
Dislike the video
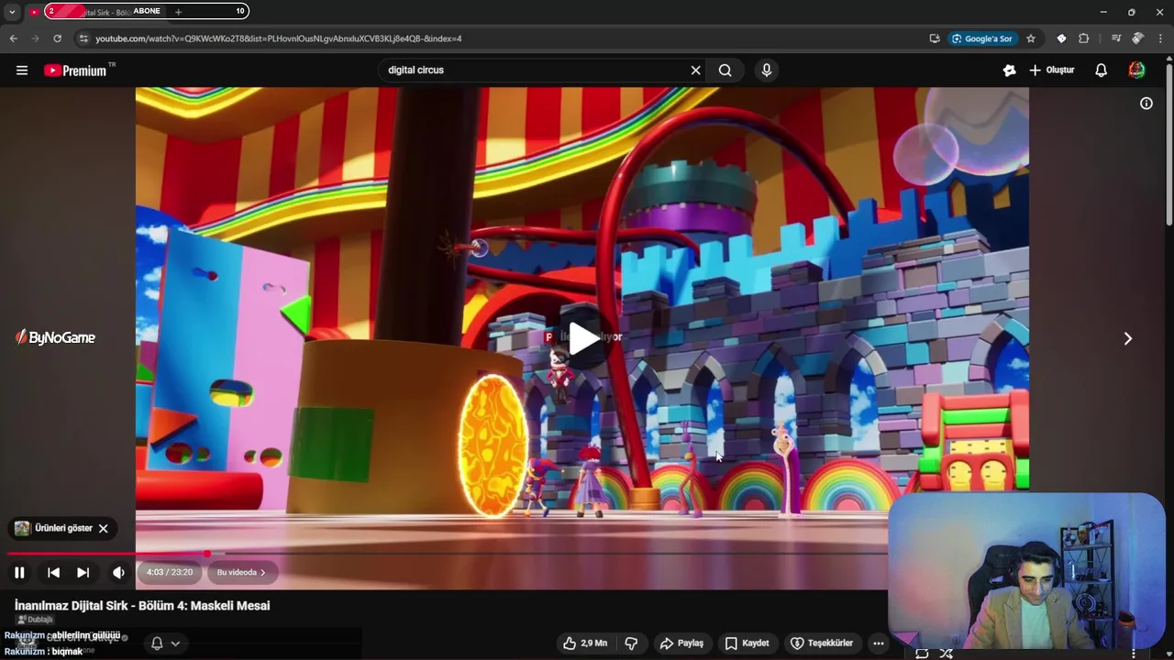(631, 643)
